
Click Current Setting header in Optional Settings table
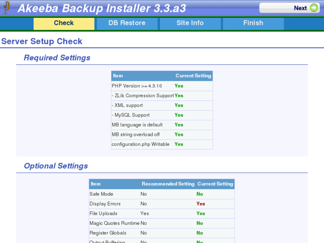pyautogui.click(x=215, y=184)
